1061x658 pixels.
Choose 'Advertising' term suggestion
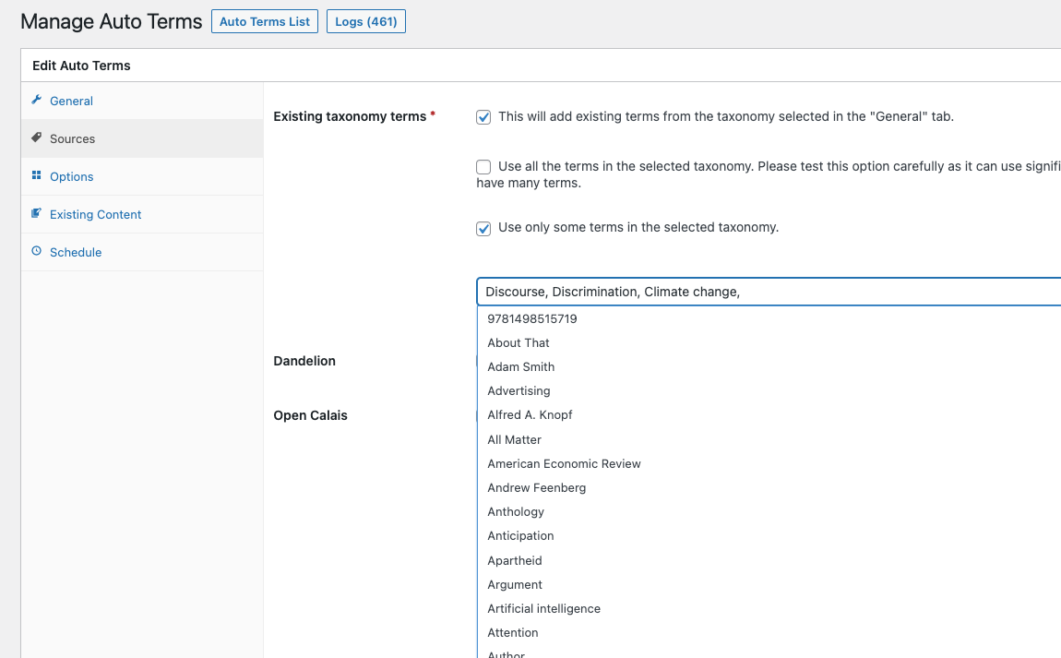click(x=519, y=390)
